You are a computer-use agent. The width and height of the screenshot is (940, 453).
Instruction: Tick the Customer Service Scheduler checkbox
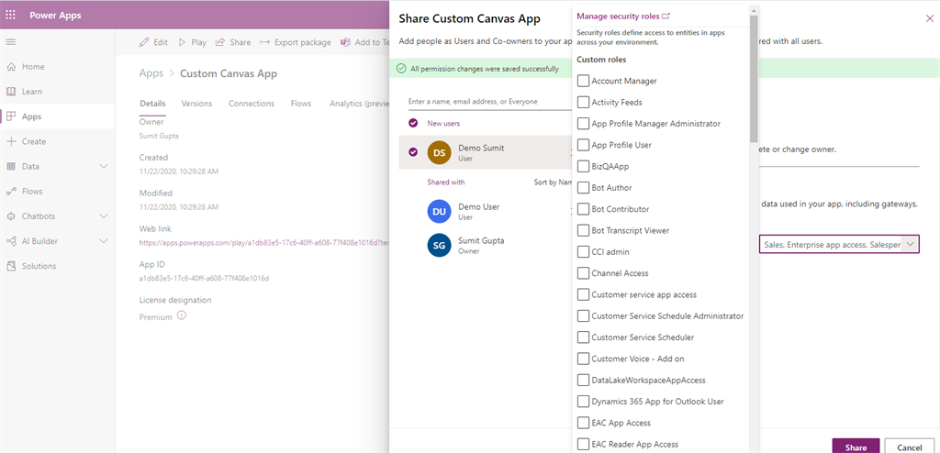[x=583, y=337]
